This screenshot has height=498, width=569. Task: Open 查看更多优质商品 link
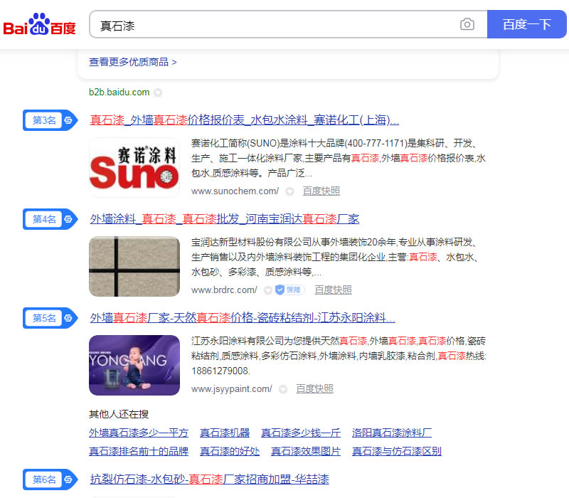132,62
